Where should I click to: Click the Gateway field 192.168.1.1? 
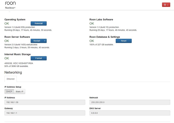[x=45, y=113]
